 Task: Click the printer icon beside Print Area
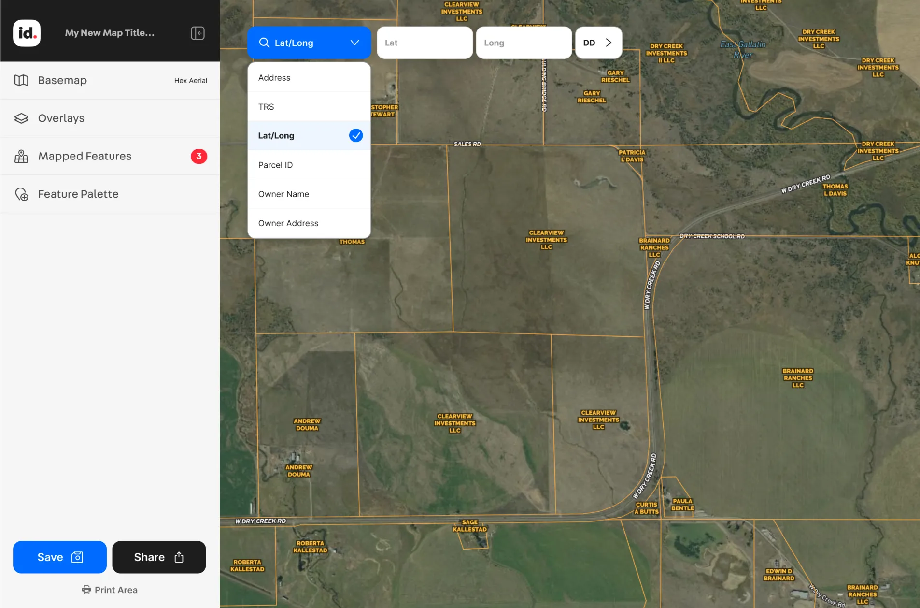click(x=86, y=590)
